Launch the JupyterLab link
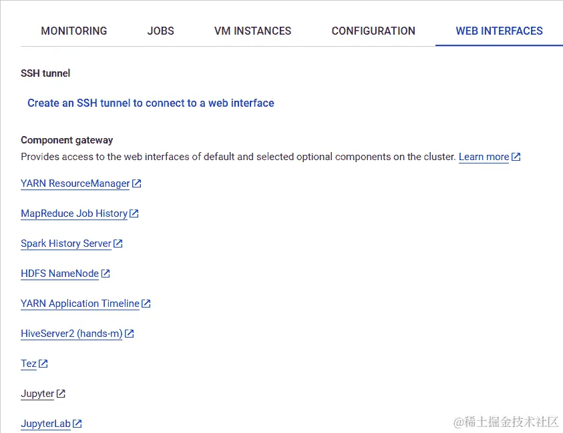Screen dimensions: 563x433 [45, 424]
